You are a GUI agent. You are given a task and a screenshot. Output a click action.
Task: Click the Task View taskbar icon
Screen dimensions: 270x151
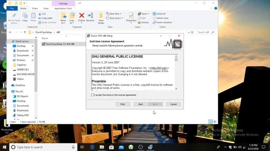pyautogui.click(x=82, y=147)
